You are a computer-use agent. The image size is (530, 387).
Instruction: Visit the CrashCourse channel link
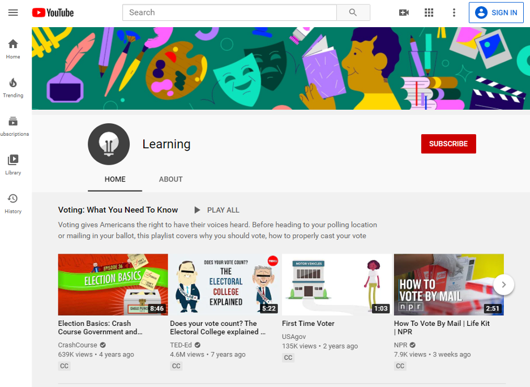[x=78, y=345]
